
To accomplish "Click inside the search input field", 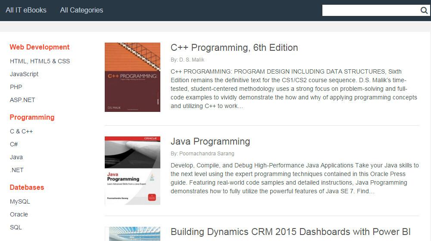I will tap(371, 11).
